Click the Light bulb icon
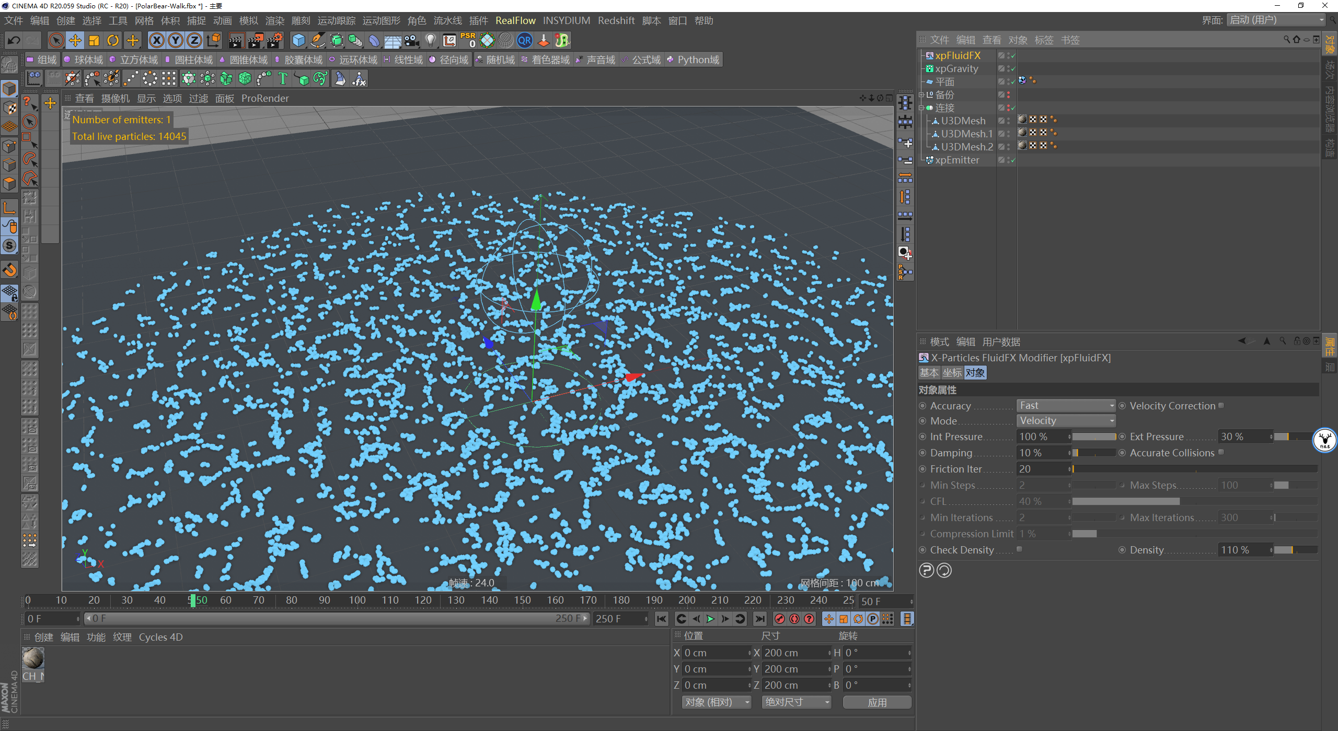Viewport: 1338px width, 731px height. pyautogui.click(x=431, y=40)
